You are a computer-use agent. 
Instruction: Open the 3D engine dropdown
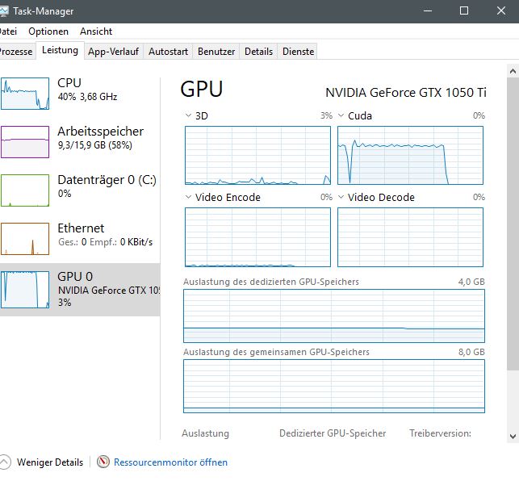pos(189,116)
